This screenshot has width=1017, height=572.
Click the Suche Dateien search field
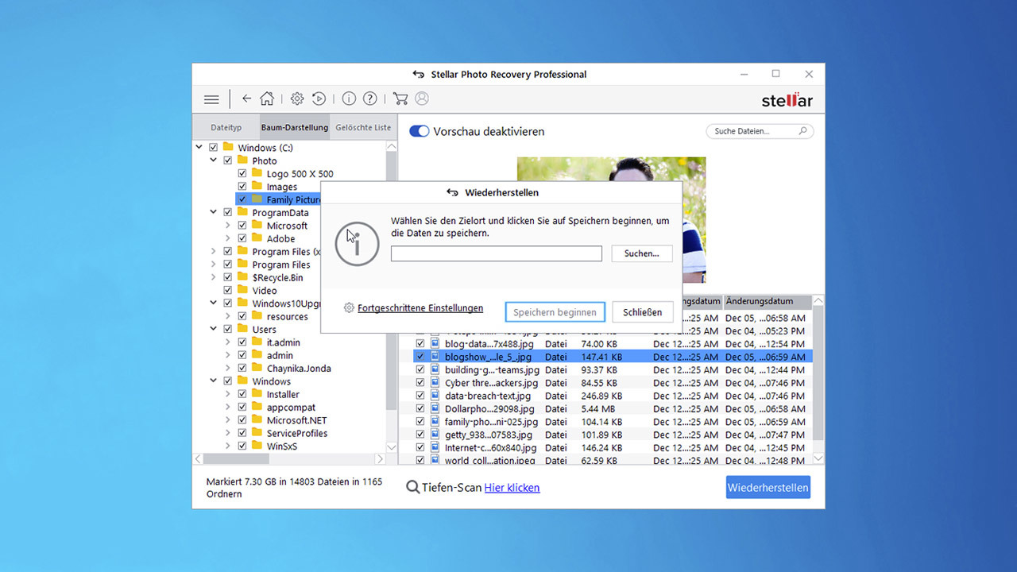760,131
